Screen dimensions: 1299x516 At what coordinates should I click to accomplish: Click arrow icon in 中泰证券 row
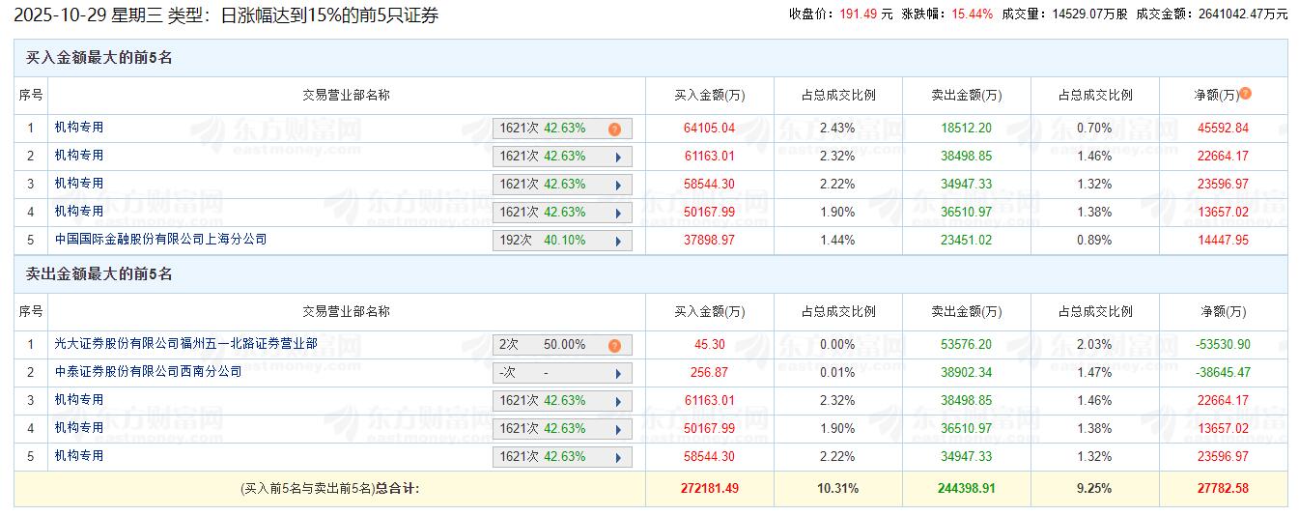tap(615, 373)
